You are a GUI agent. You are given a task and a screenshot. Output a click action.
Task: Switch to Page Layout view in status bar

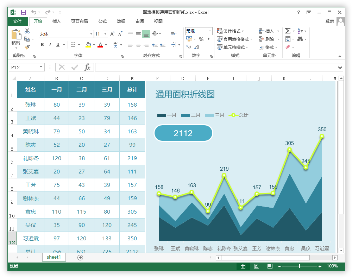[256, 266]
